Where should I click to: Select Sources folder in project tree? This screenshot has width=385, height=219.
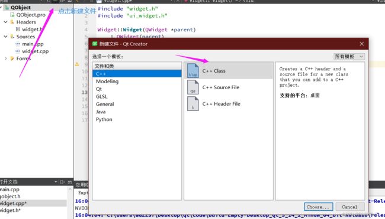click(x=25, y=37)
